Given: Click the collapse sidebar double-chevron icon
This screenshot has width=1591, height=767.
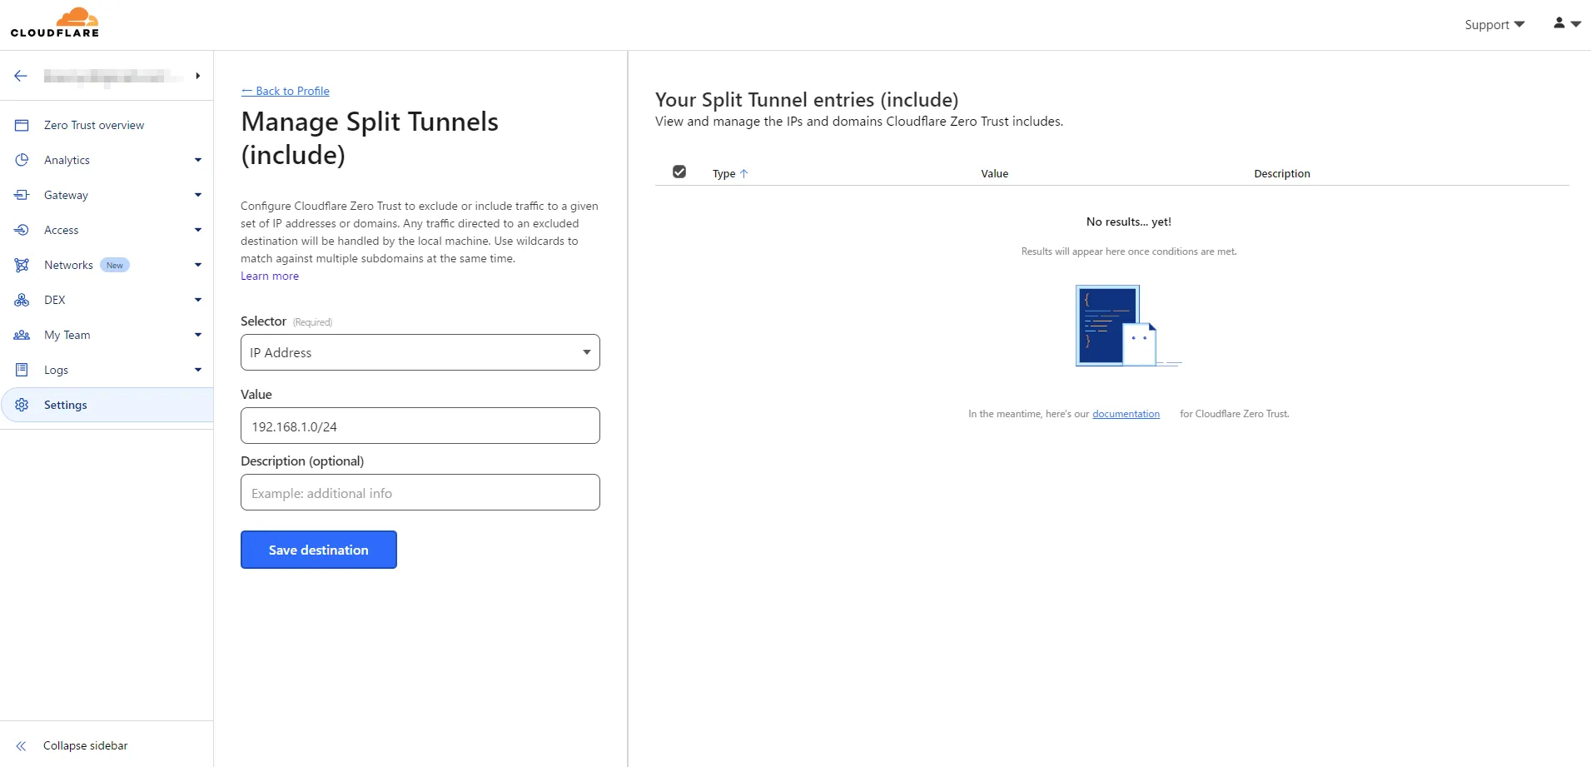Looking at the screenshot, I should tap(21, 746).
